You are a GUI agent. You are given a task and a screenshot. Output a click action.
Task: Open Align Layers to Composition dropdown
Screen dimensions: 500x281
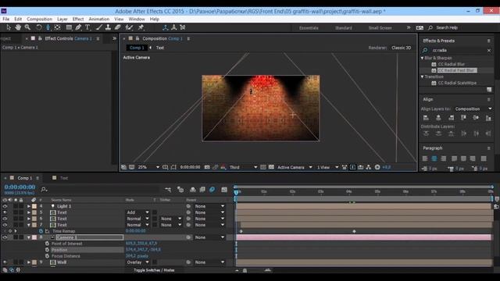point(473,109)
